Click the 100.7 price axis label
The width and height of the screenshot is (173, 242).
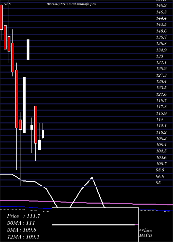(161, 164)
